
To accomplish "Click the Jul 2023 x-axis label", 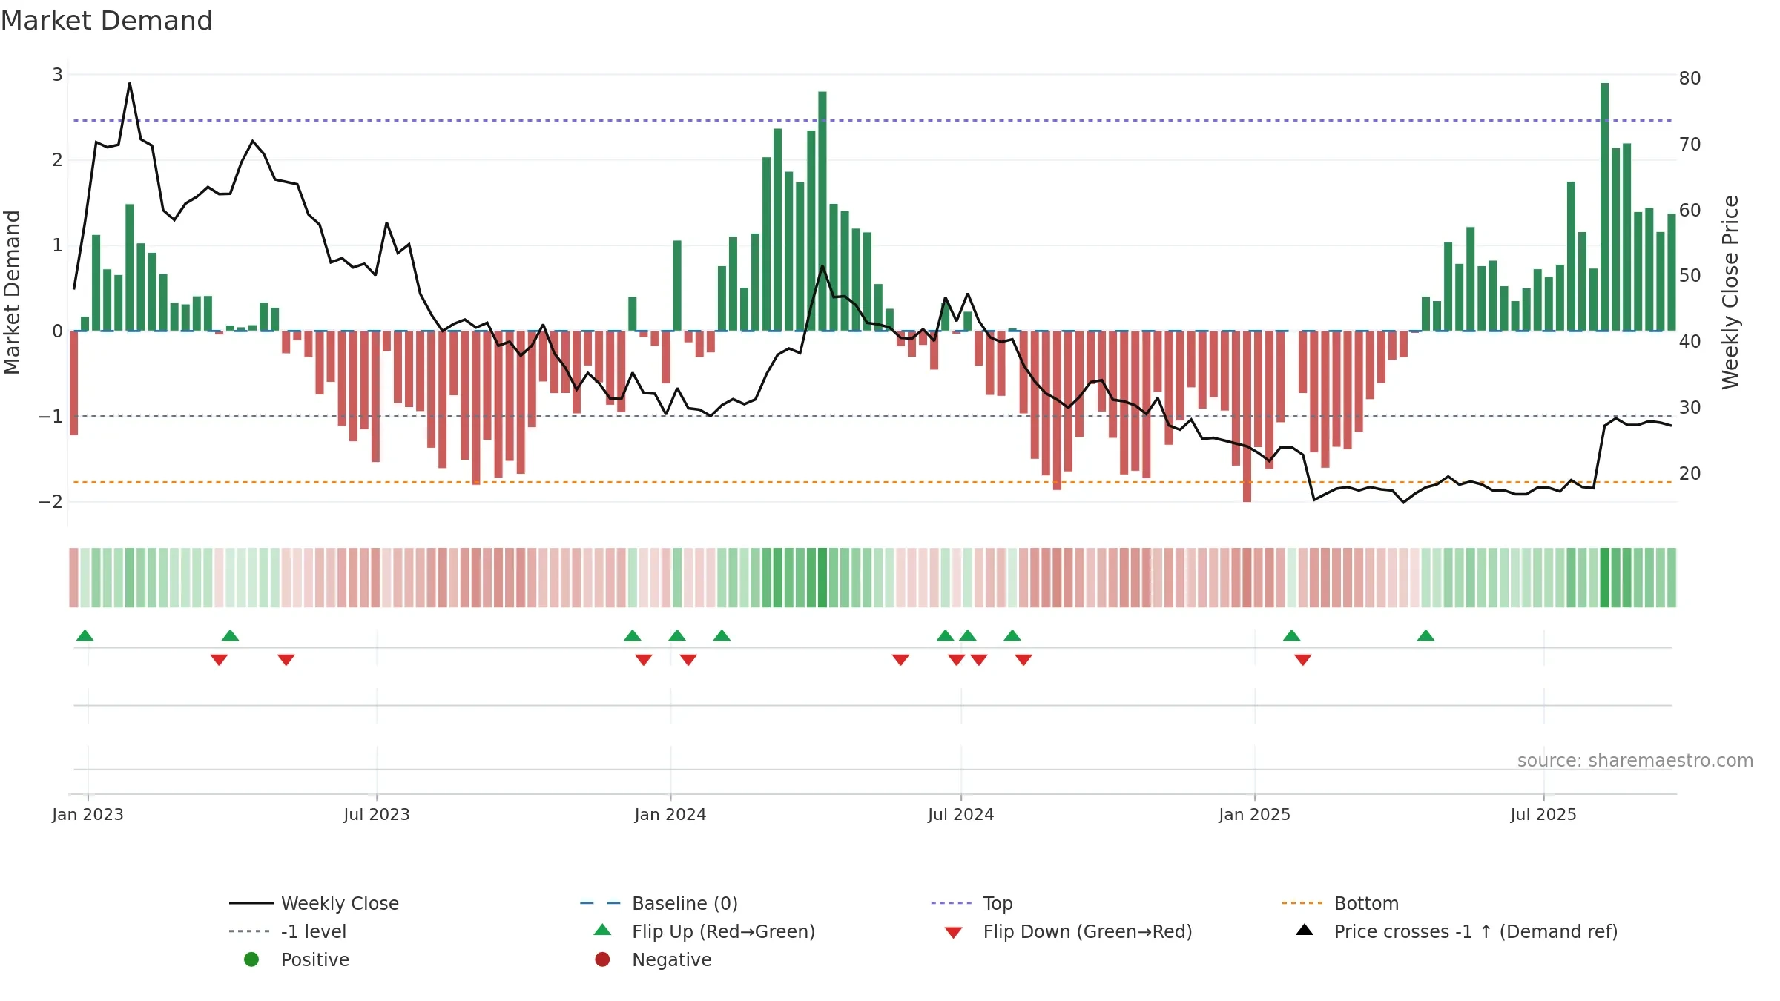I will [x=377, y=815].
